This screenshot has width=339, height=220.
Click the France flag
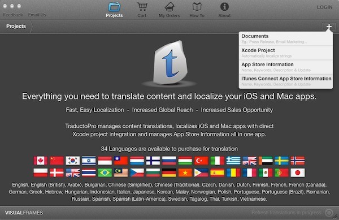250,173
